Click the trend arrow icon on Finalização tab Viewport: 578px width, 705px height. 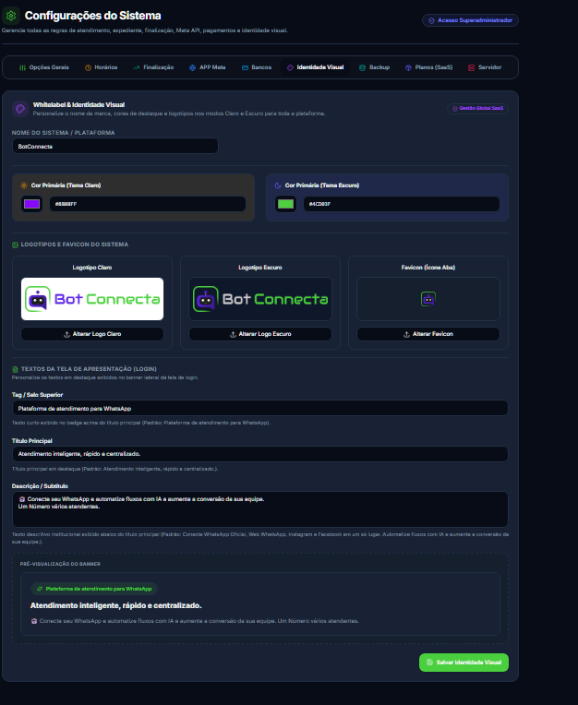(137, 67)
